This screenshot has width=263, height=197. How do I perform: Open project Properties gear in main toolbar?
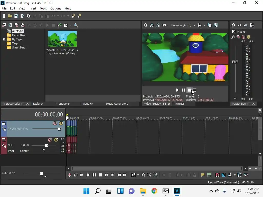(29, 16)
